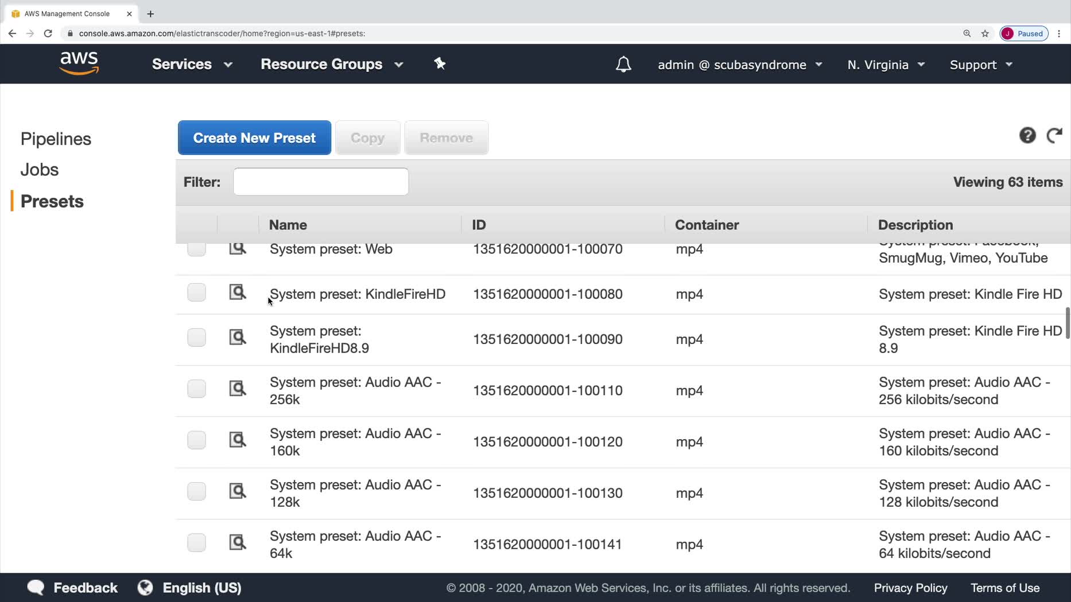The width and height of the screenshot is (1071, 602).
Task: Bookmark this page with the star icon
Action: tap(985, 33)
